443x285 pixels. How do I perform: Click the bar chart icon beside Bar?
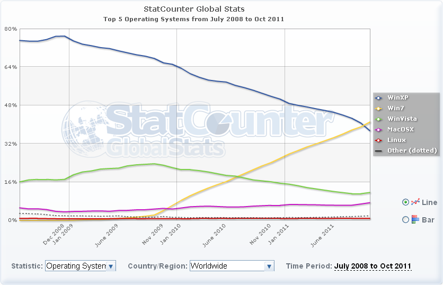(415, 219)
